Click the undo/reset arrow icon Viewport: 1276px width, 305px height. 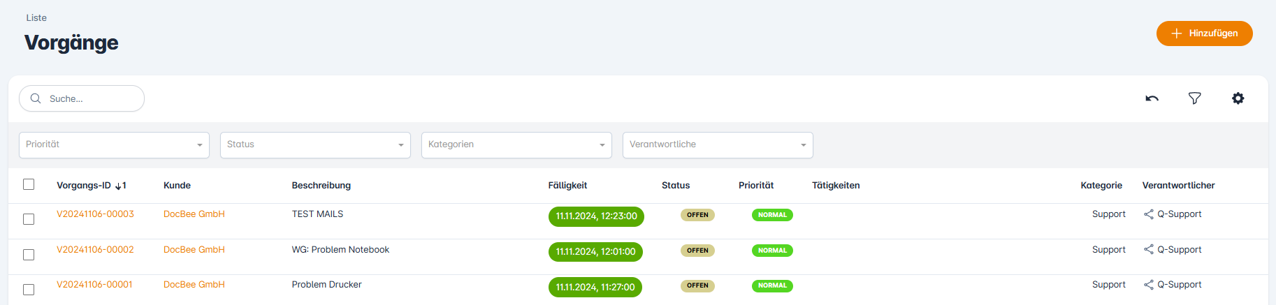[x=1152, y=98]
